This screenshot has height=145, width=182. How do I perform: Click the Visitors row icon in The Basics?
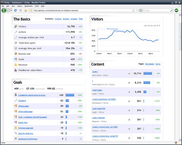[16, 26]
